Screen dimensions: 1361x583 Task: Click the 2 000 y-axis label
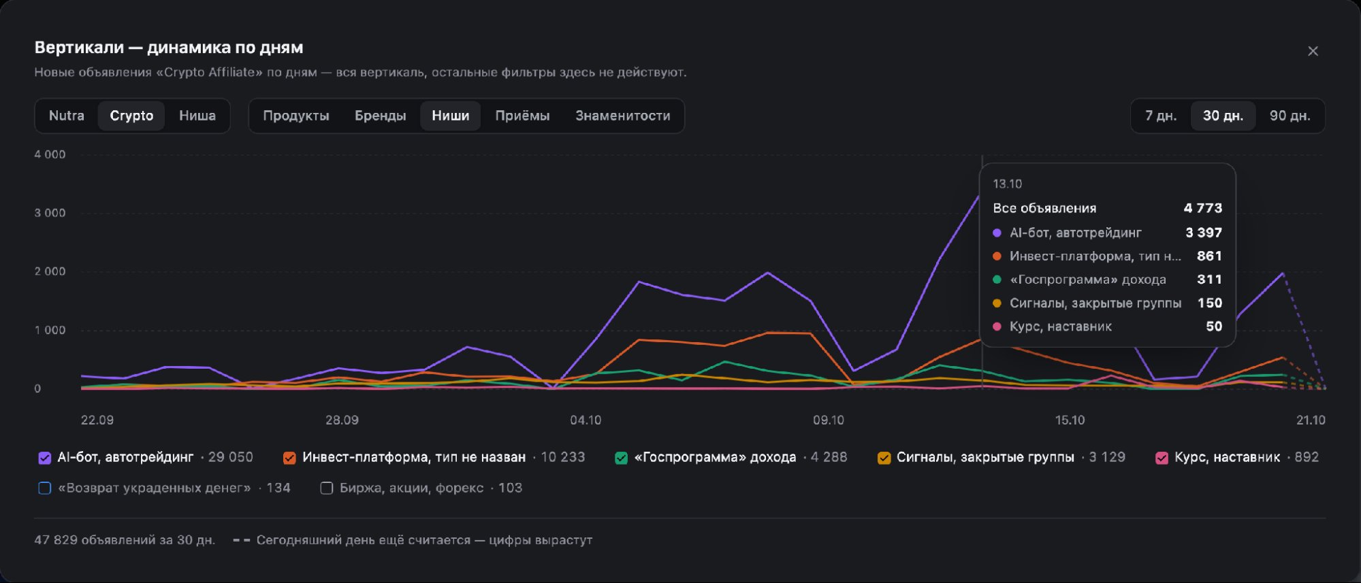tap(50, 271)
